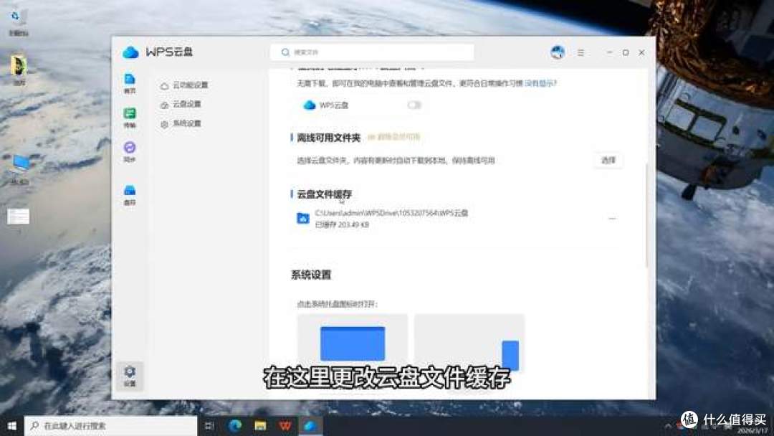This screenshot has width=774, height=436.
Task: Click the 已缓存 203.49 KB text
Action: (x=342, y=224)
